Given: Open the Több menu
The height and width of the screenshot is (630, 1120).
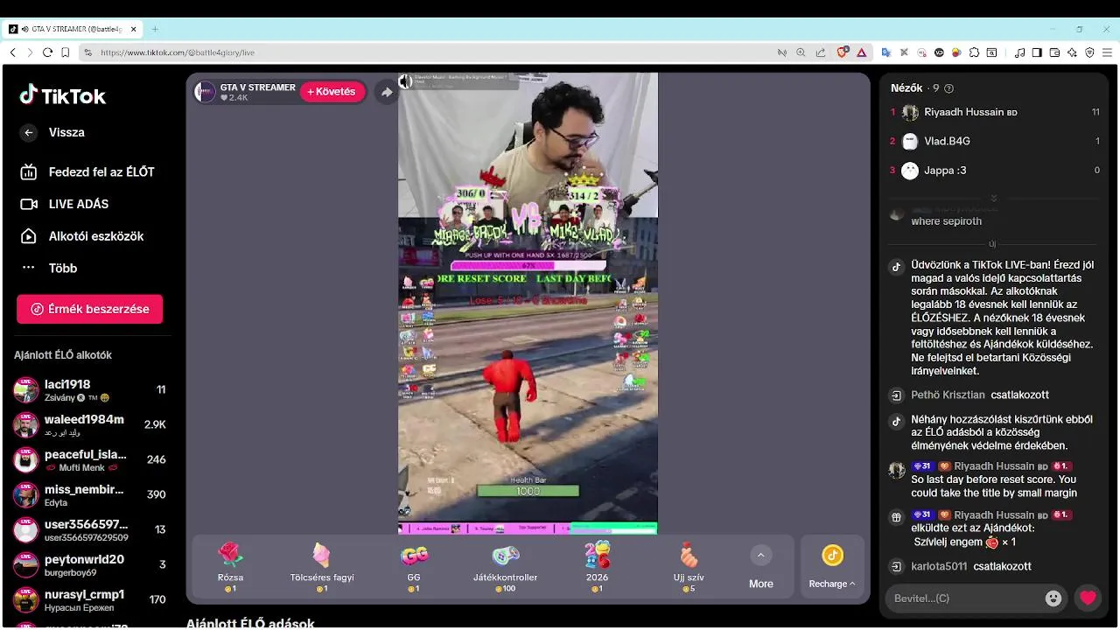Looking at the screenshot, I should 49,268.
